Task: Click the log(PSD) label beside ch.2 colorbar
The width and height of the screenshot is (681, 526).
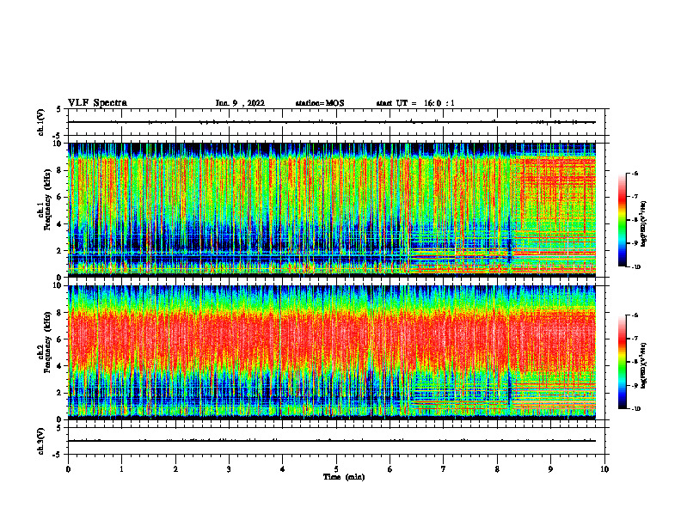Action: click(x=644, y=366)
